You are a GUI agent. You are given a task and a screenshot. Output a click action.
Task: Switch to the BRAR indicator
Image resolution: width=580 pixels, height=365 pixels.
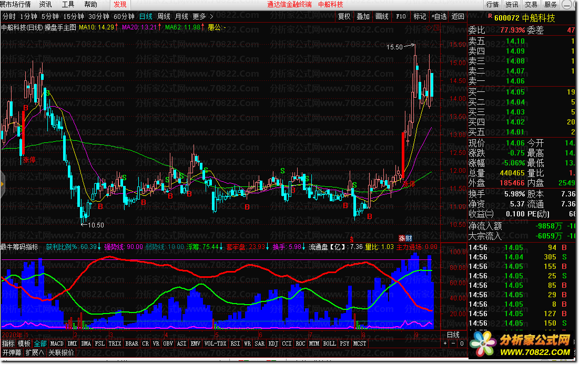pyautogui.click(x=131, y=344)
